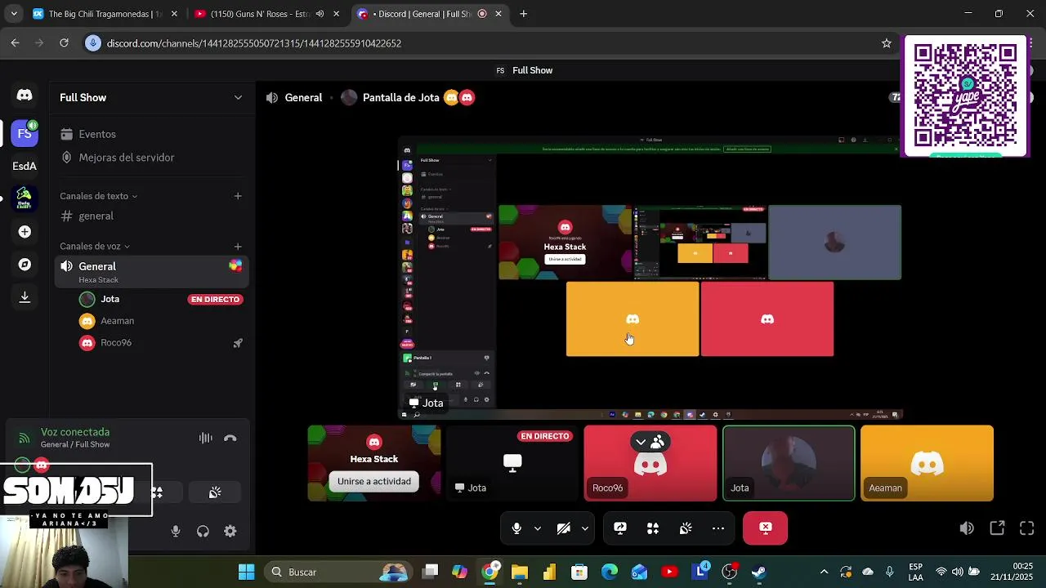Create voice channel with plus icon
The width and height of the screenshot is (1046, 588).
238,246
